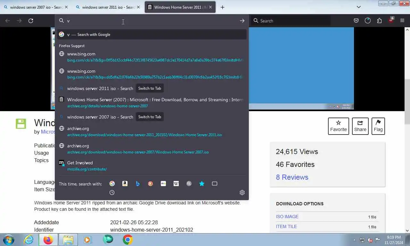Open the Firefox account/profile icon

tap(368, 21)
